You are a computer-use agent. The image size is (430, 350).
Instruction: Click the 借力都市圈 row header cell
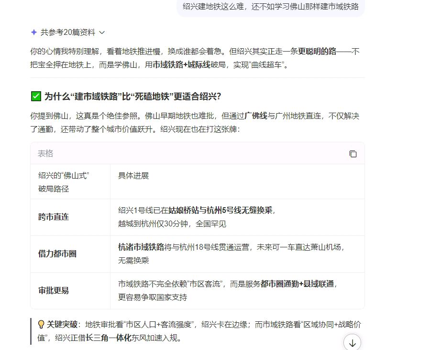pyautogui.click(x=57, y=254)
